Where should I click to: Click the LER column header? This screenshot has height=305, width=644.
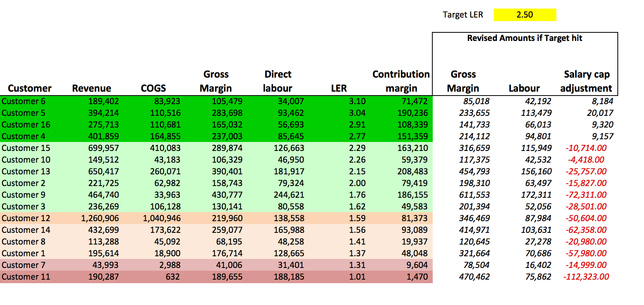339,89
